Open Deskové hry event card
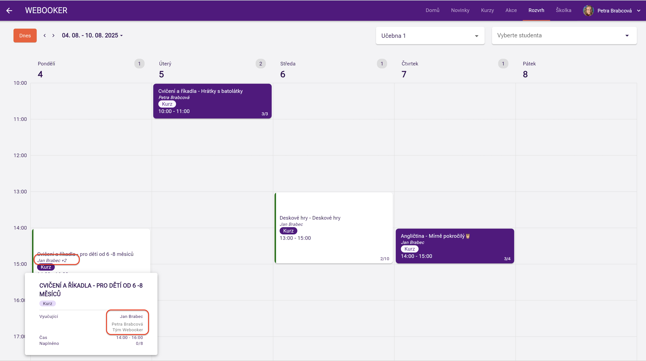The image size is (646, 361). tap(334, 228)
